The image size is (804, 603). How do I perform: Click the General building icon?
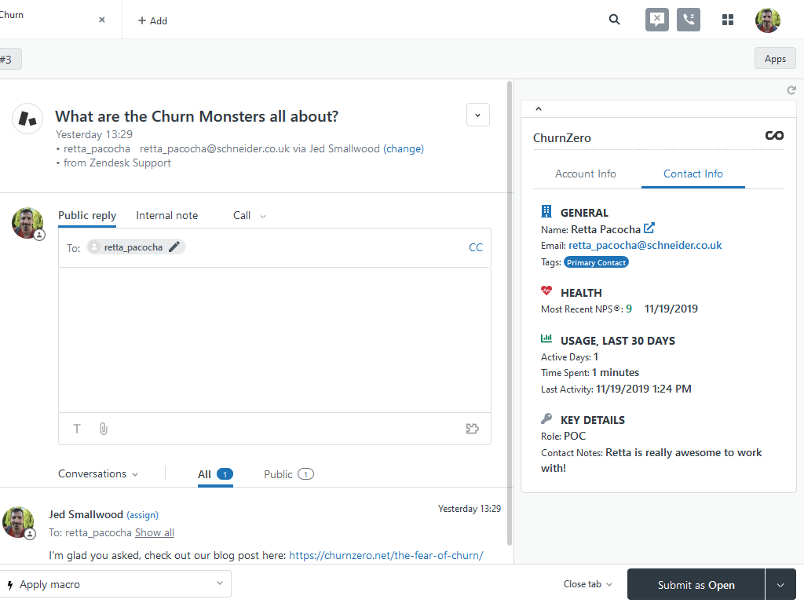pyautogui.click(x=546, y=210)
